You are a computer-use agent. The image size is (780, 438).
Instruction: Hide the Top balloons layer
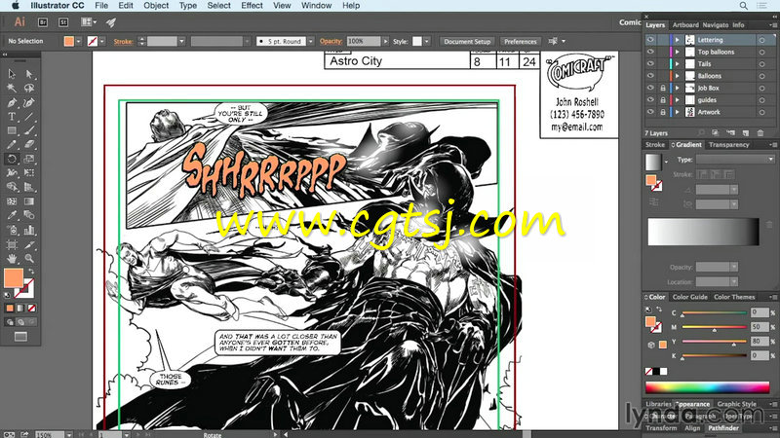click(650, 52)
